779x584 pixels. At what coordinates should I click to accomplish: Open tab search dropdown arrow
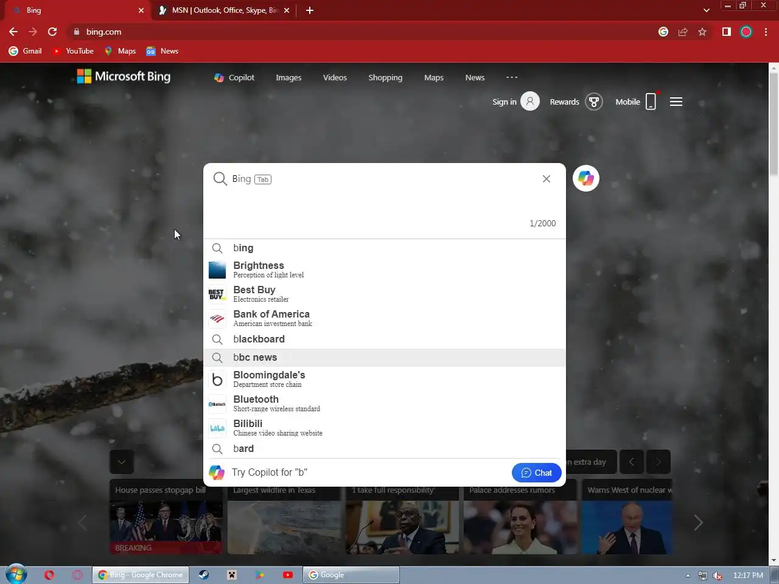click(x=706, y=10)
